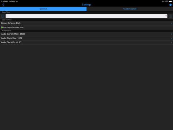This screenshot has height=130, width=173.
Task: Open Audio Block Count chevron
Action: (171, 42)
